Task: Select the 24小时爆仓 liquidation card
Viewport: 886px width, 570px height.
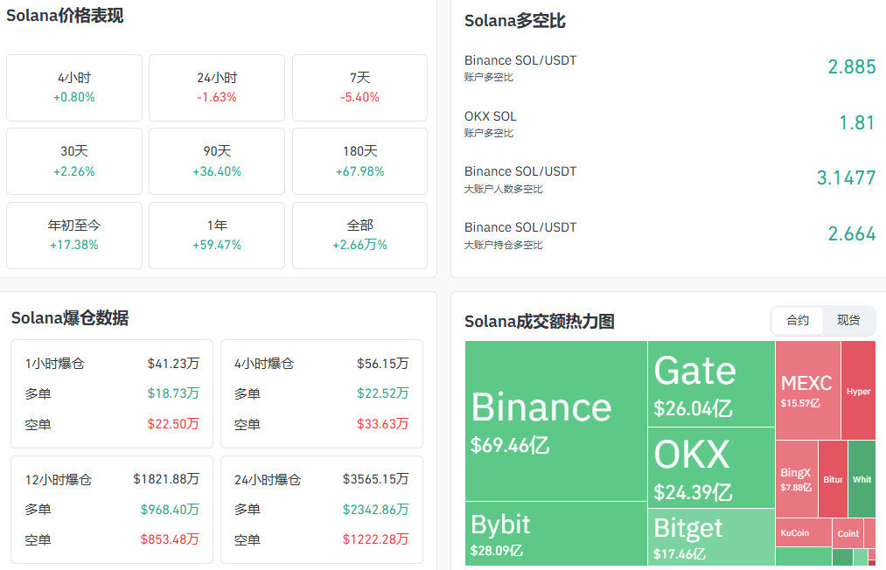Action: coord(321,510)
